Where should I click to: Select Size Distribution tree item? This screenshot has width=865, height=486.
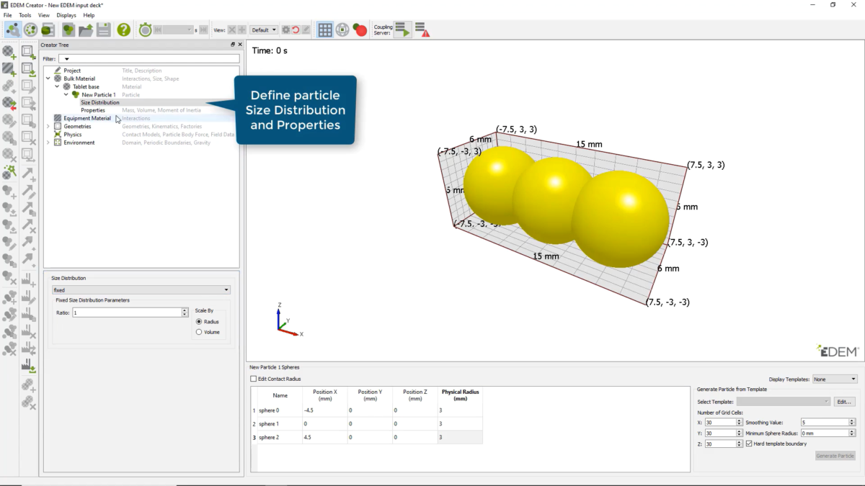point(100,102)
